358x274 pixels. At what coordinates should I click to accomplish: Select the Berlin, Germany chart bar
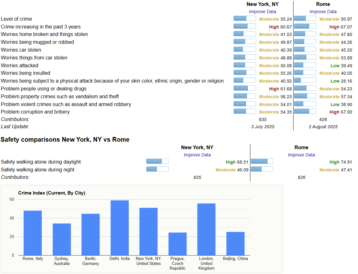[90, 234]
